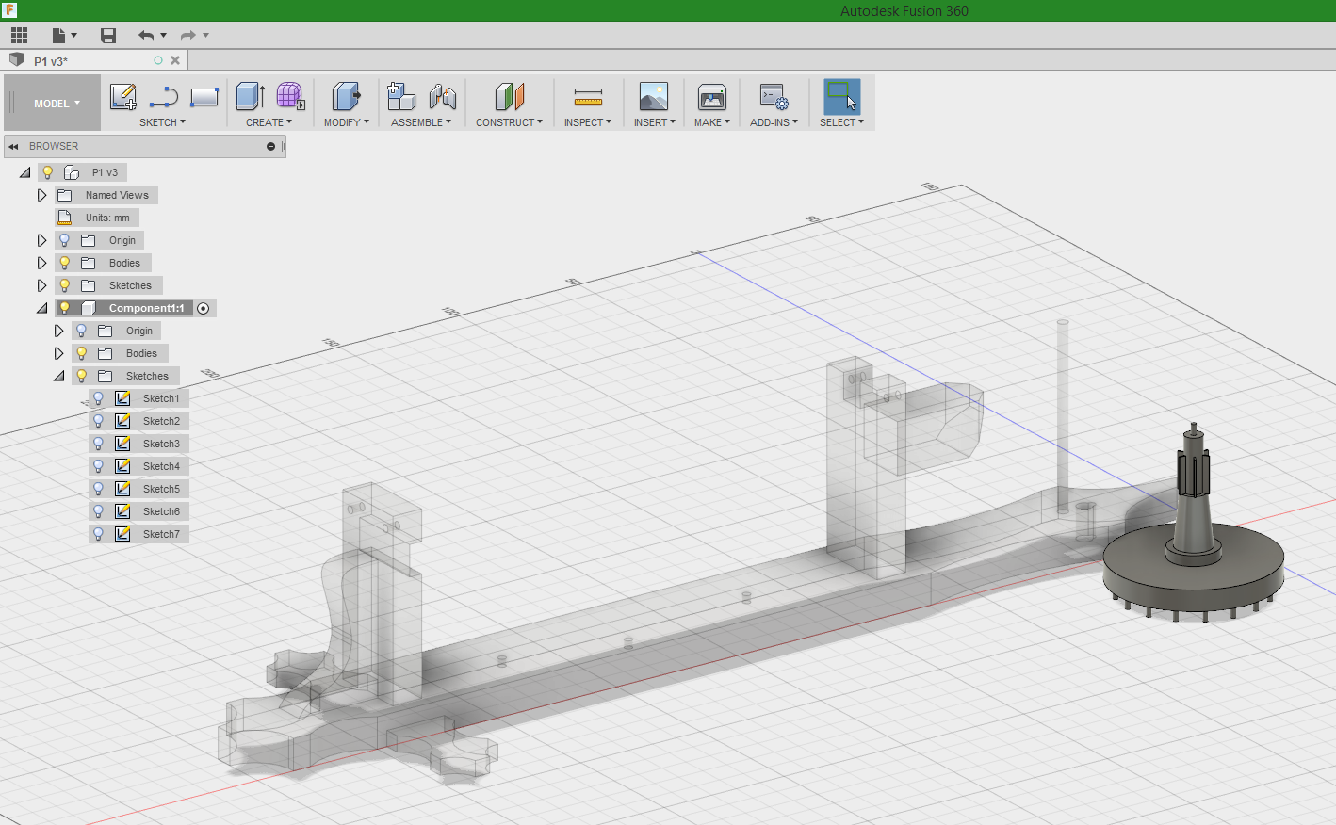Select Sketch3 in the browser tree
This screenshot has width=1336, height=825.
tap(161, 444)
